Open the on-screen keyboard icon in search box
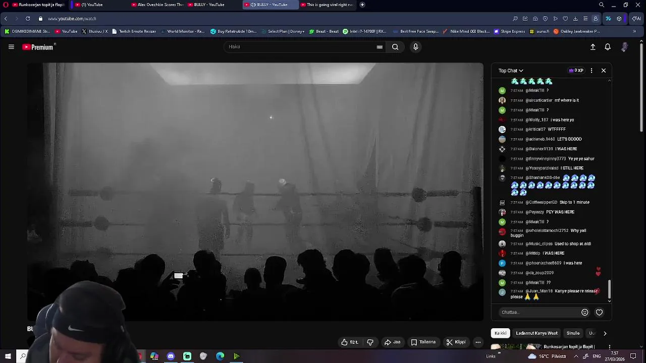The width and height of the screenshot is (646, 363). pos(380,47)
